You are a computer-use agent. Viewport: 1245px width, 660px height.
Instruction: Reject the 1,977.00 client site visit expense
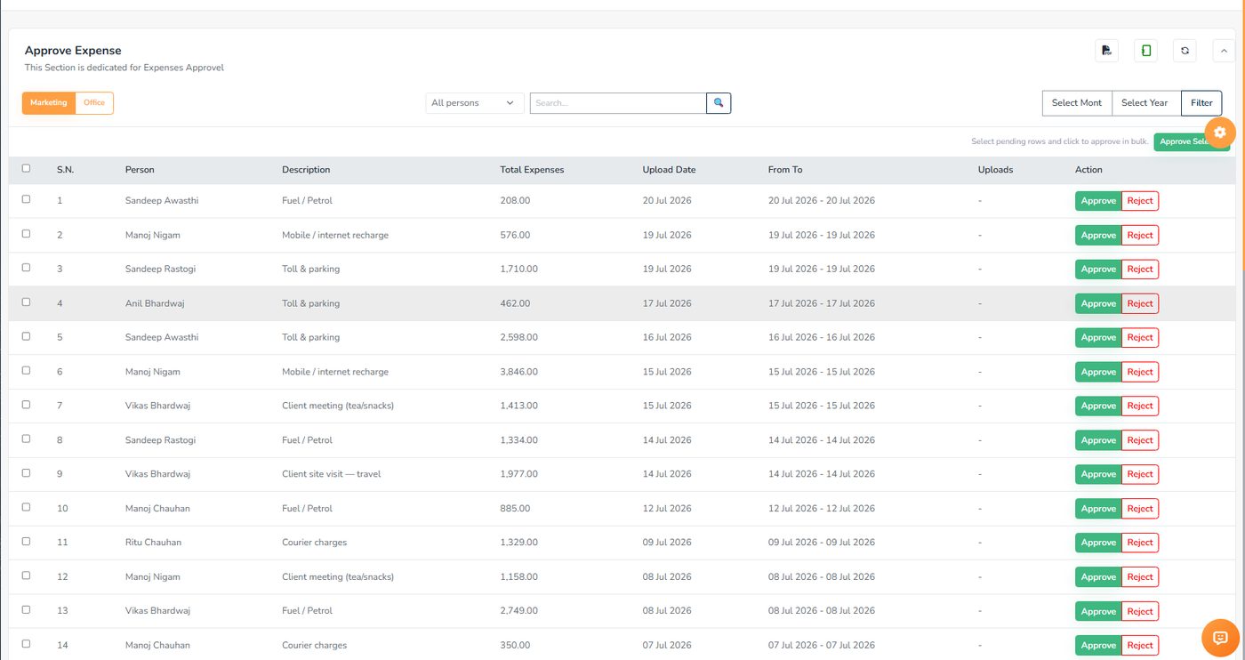click(x=1140, y=475)
